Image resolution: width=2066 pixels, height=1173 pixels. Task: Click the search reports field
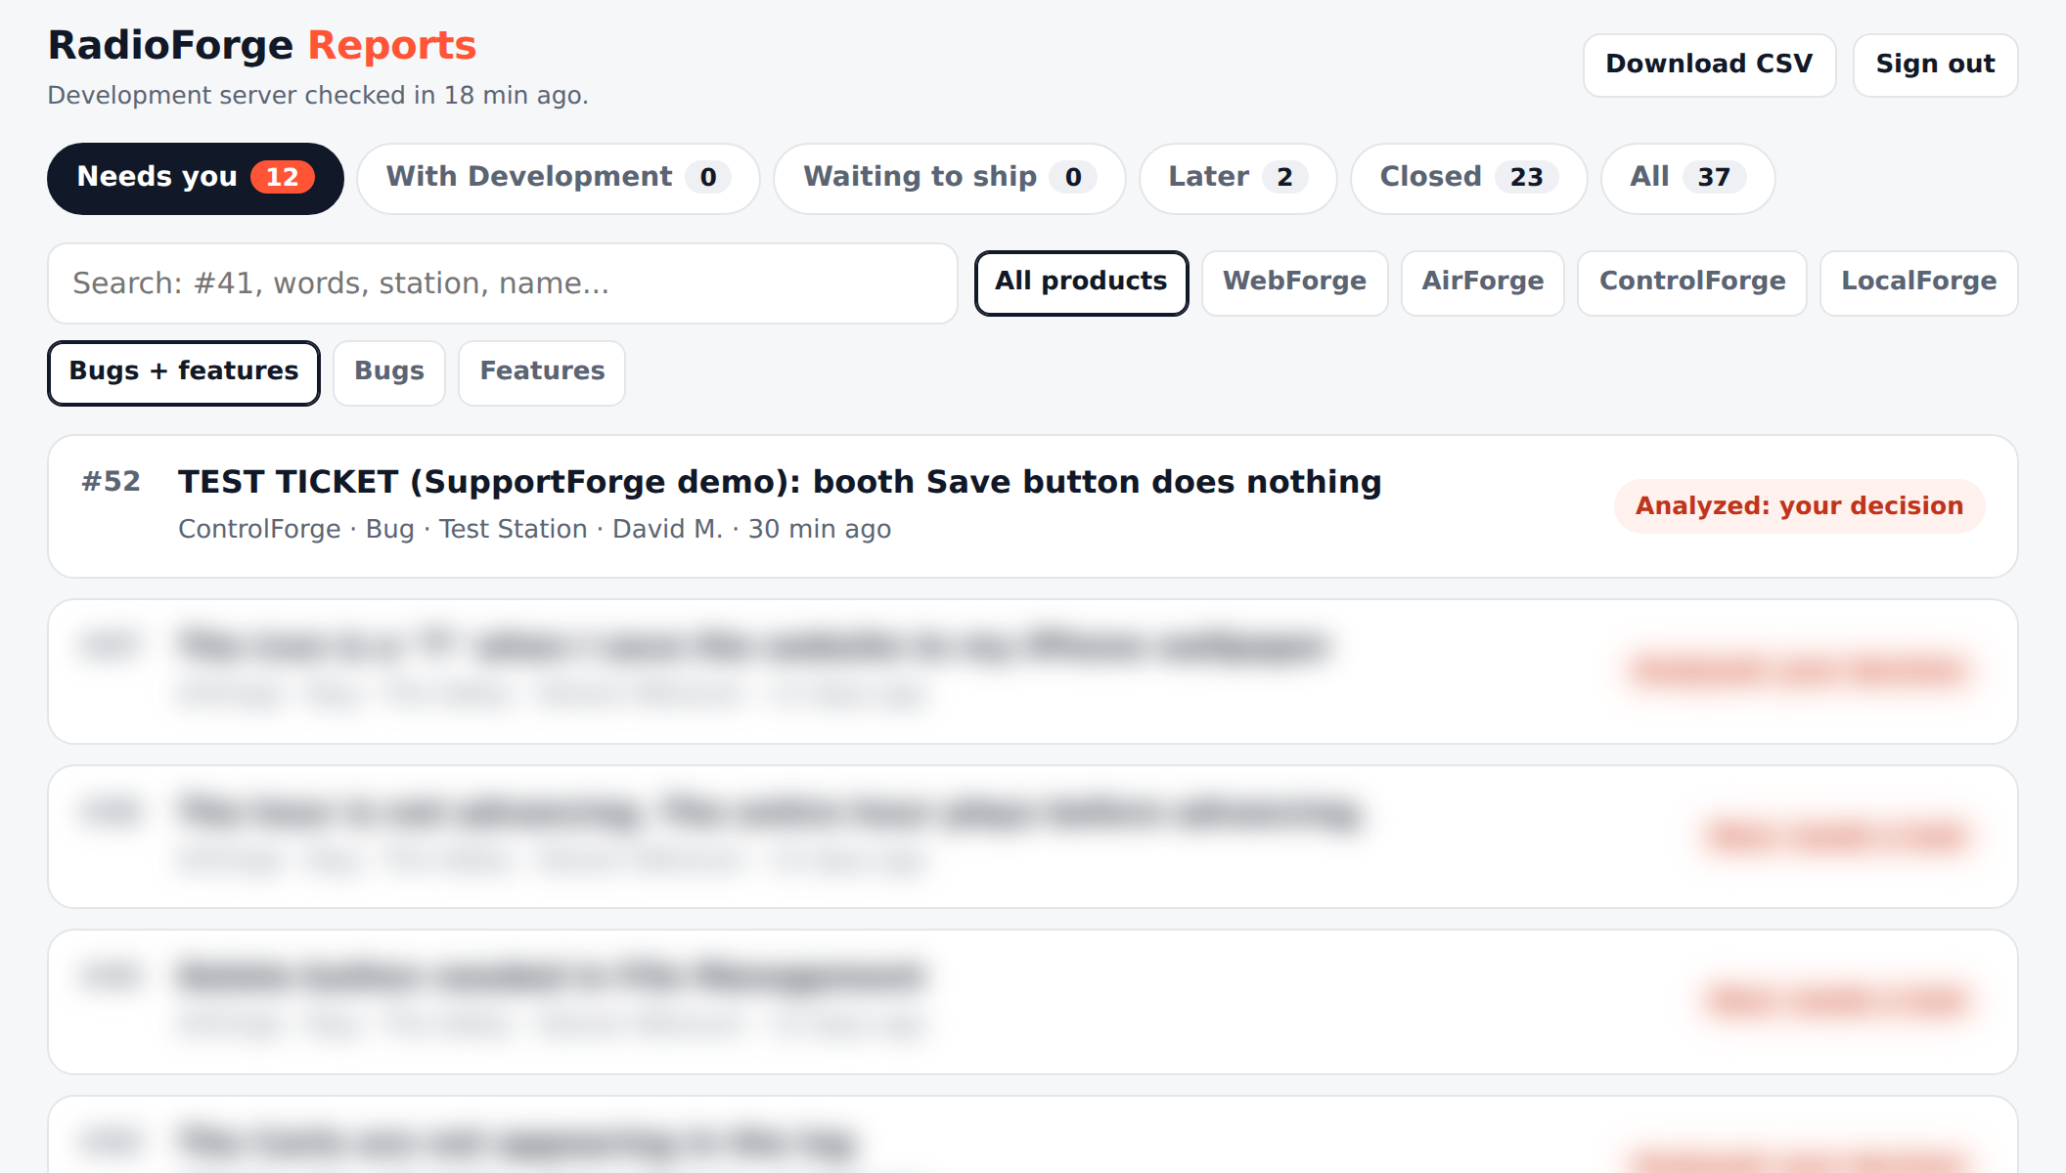point(502,283)
